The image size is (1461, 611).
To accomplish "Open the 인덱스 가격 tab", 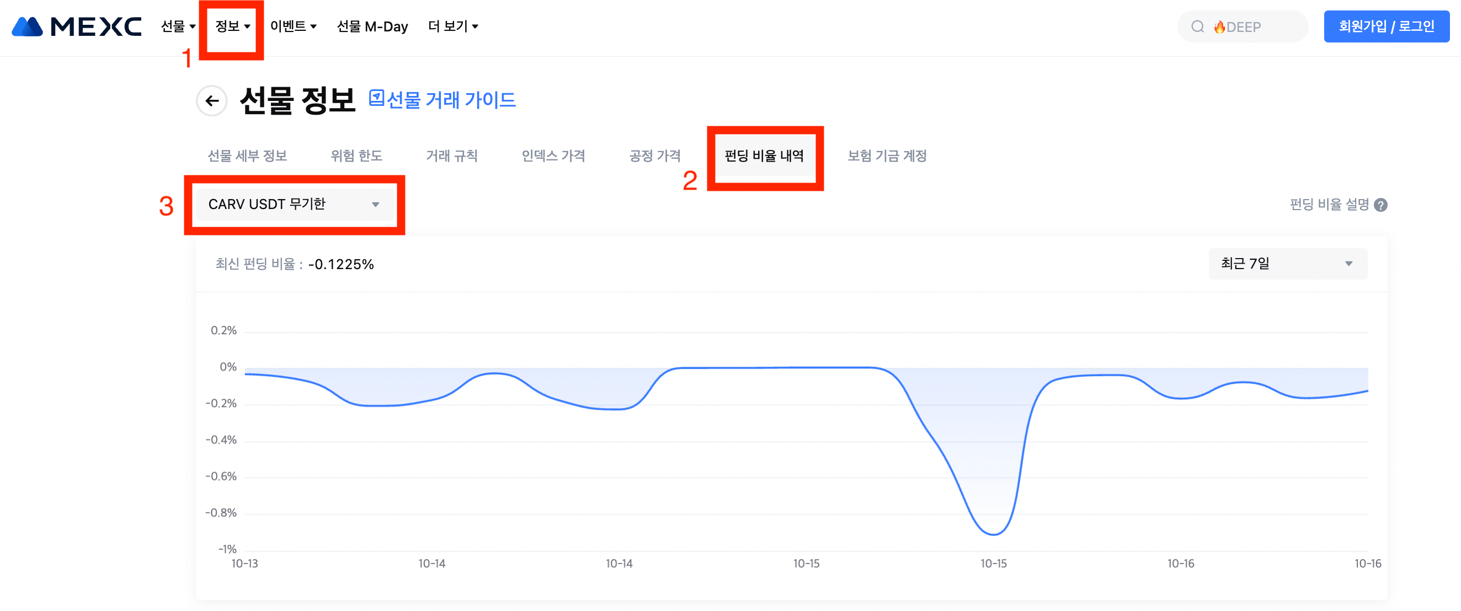I will [553, 156].
